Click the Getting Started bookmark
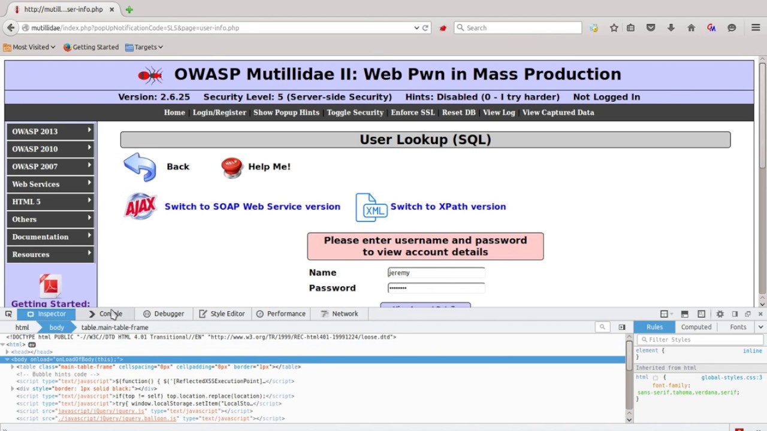Image resolution: width=767 pixels, height=431 pixels. [x=91, y=47]
